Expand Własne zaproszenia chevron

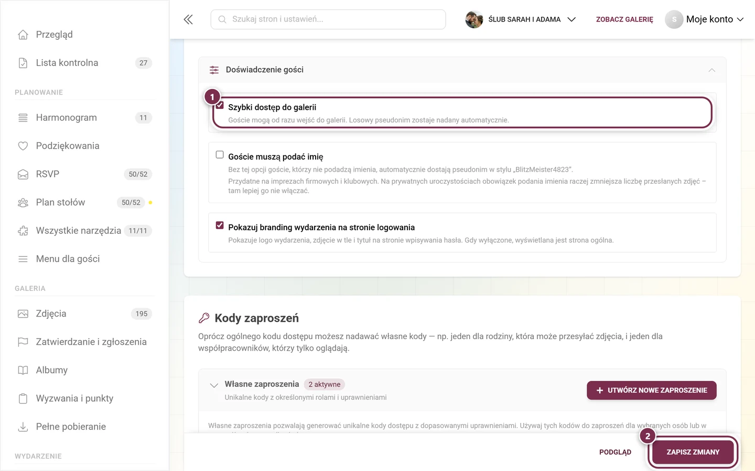tap(214, 385)
